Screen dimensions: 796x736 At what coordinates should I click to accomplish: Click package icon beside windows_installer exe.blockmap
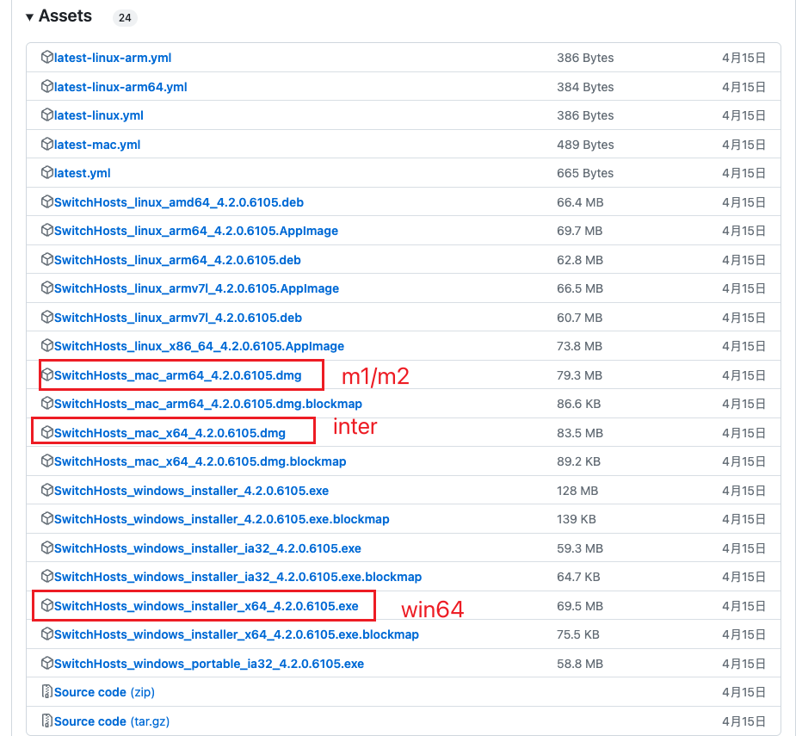click(x=46, y=518)
